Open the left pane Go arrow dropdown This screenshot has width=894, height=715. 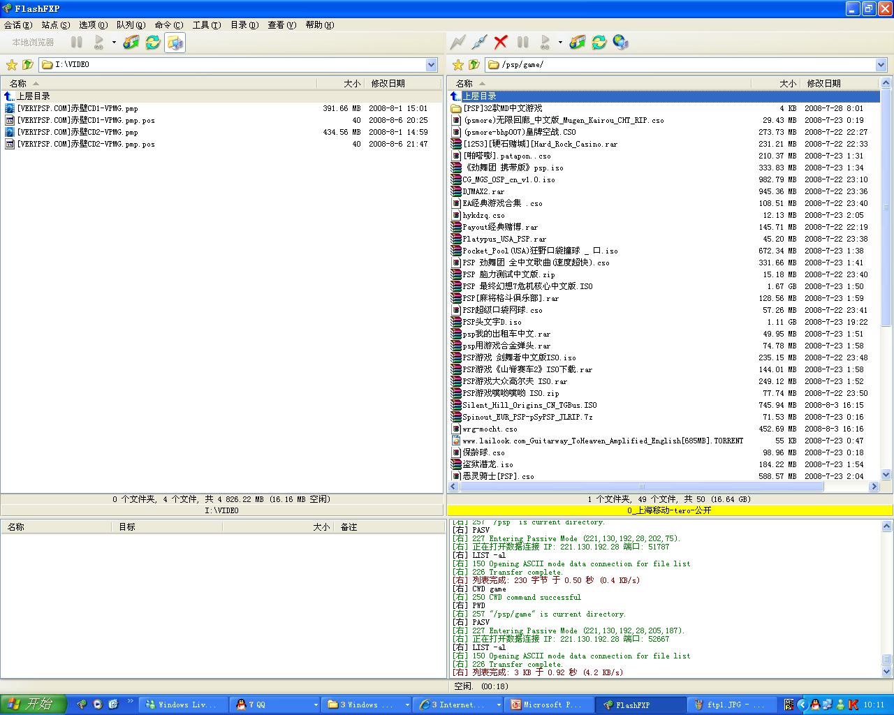114,43
